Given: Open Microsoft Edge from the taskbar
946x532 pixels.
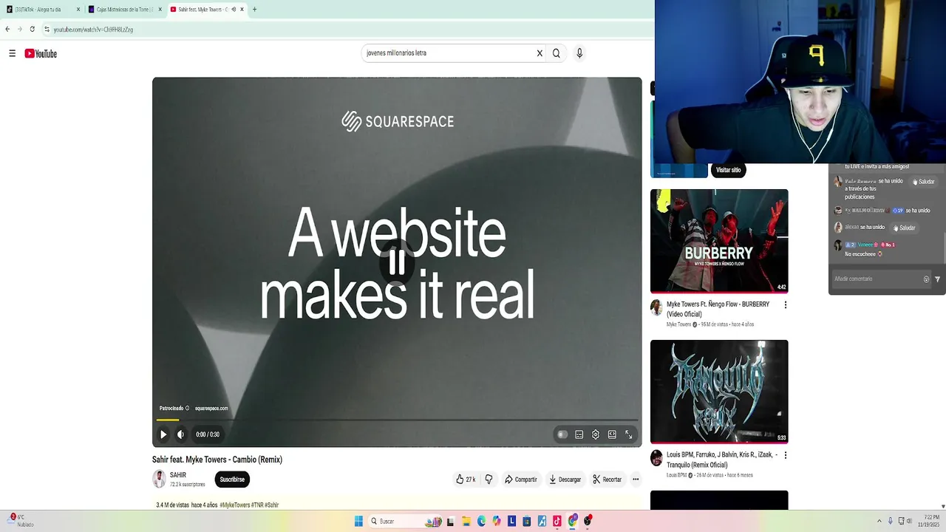Looking at the screenshot, I should (481, 521).
